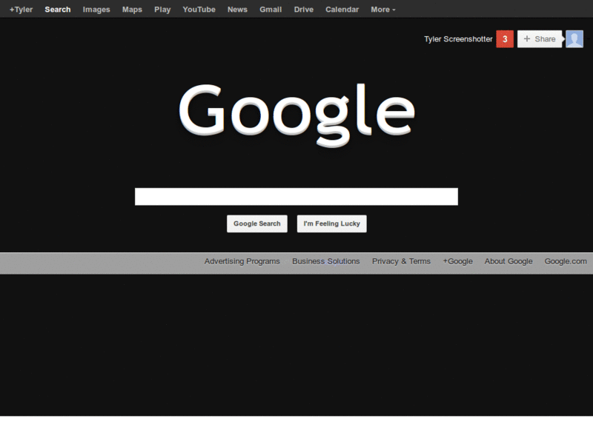
Task: Open News in the top bar
Action: (x=237, y=10)
